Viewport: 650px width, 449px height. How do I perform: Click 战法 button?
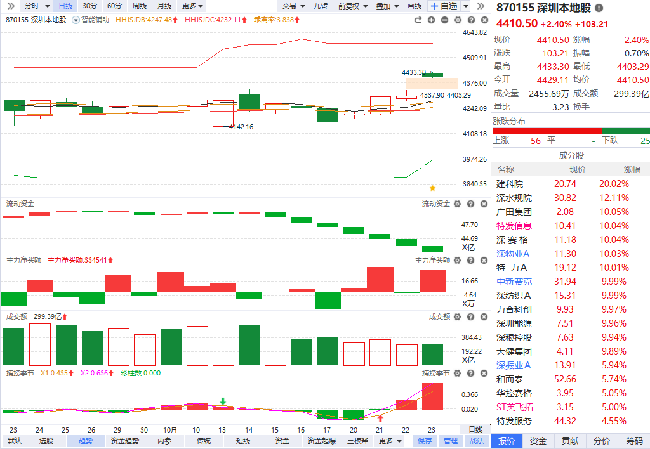tap(477, 441)
